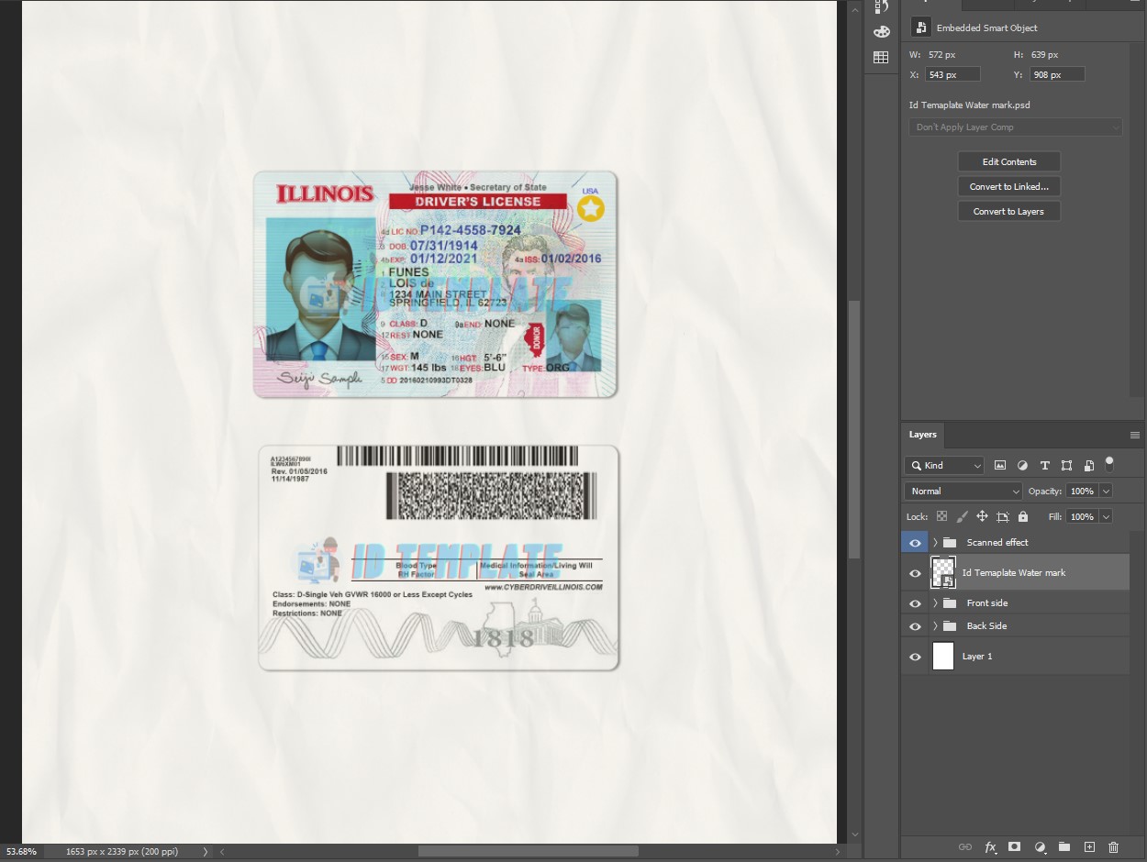This screenshot has height=862, width=1147.
Task: Create a new layer plus icon
Action: point(1089,847)
